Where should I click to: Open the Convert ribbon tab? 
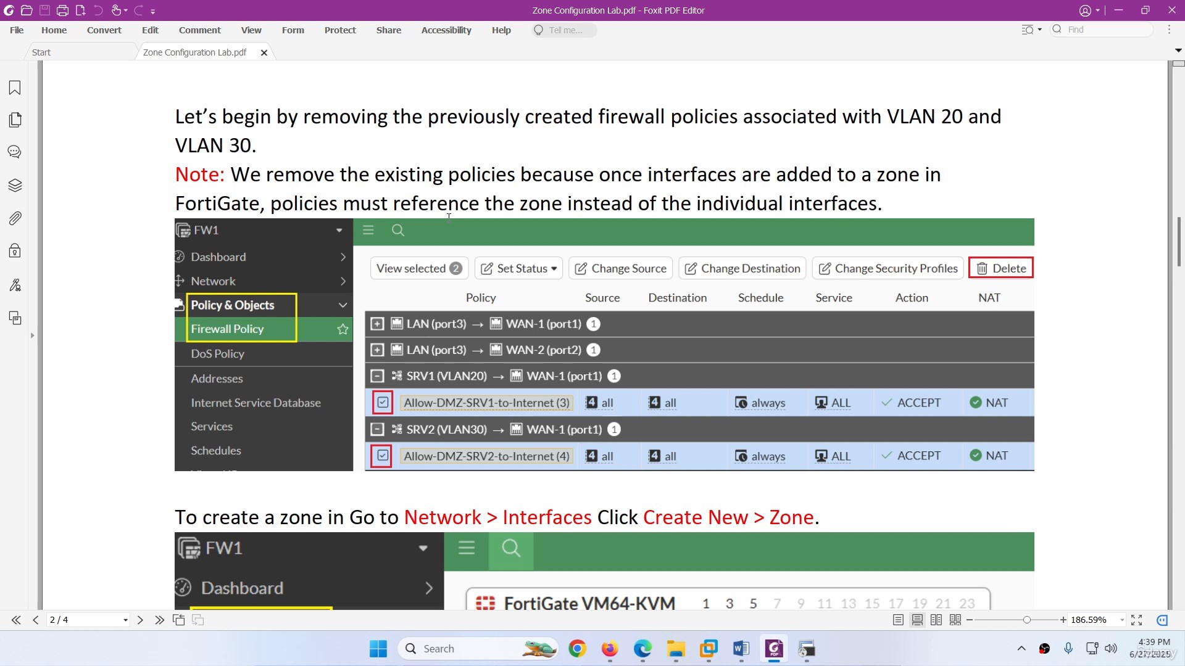click(x=104, y=30)
